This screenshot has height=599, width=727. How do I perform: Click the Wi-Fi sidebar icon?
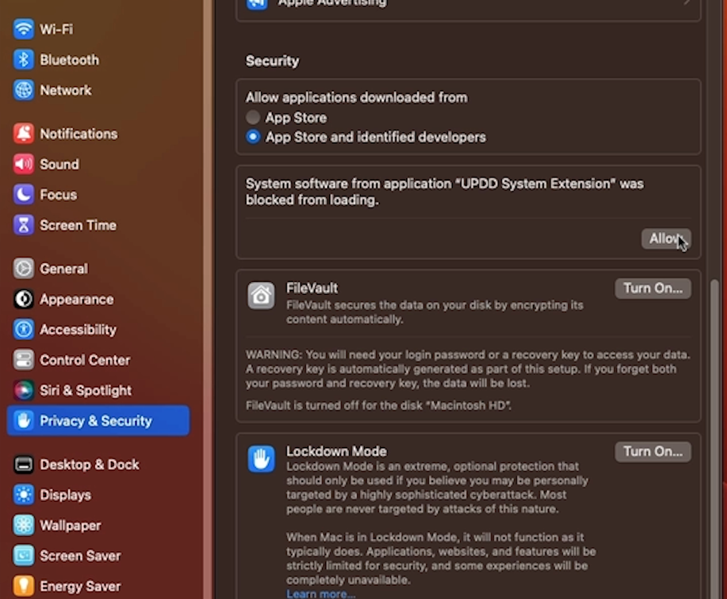[x=24, y=29]
